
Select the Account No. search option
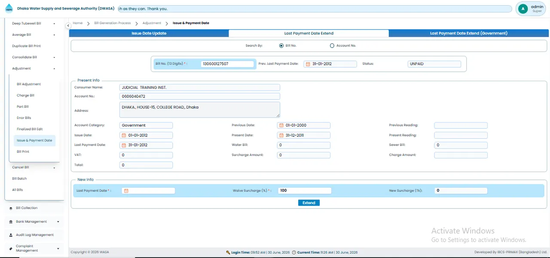(332, 46)
